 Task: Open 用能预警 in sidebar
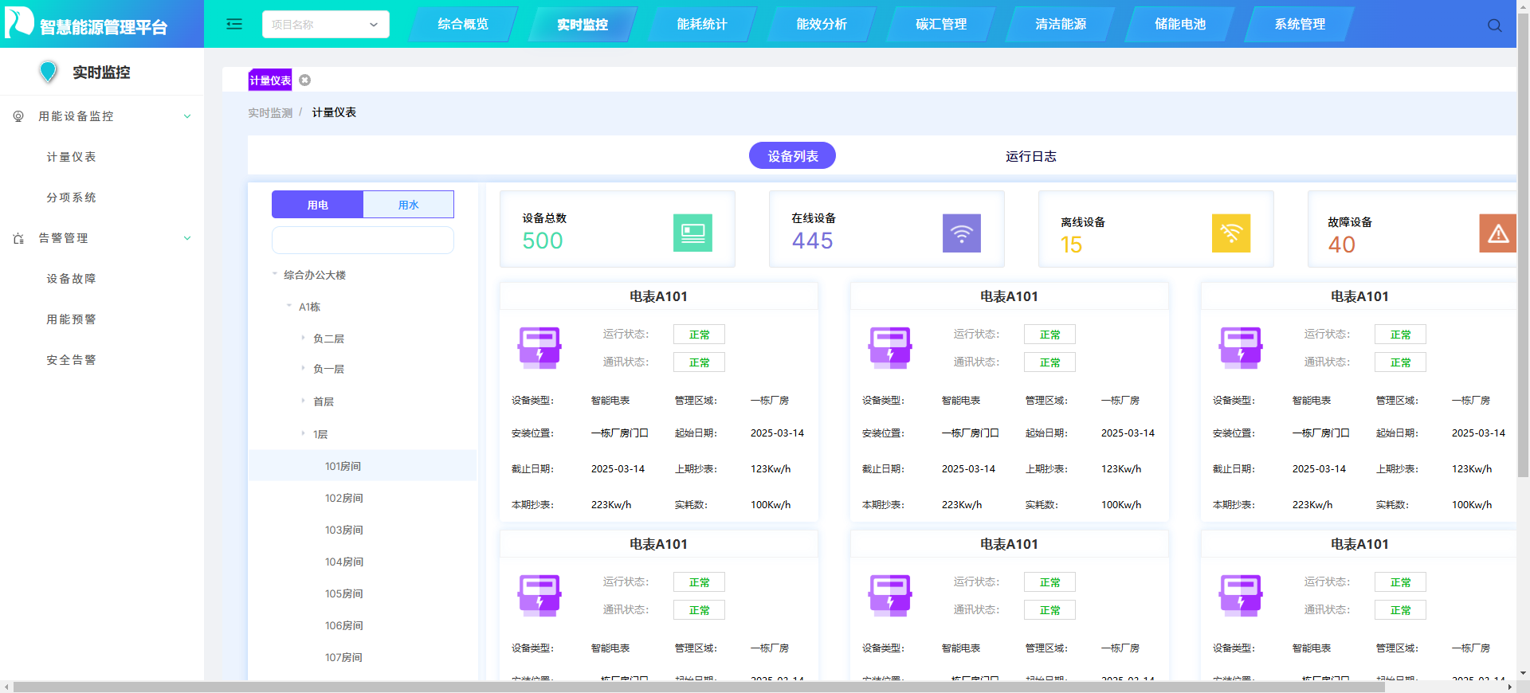(x=71, y=319)
